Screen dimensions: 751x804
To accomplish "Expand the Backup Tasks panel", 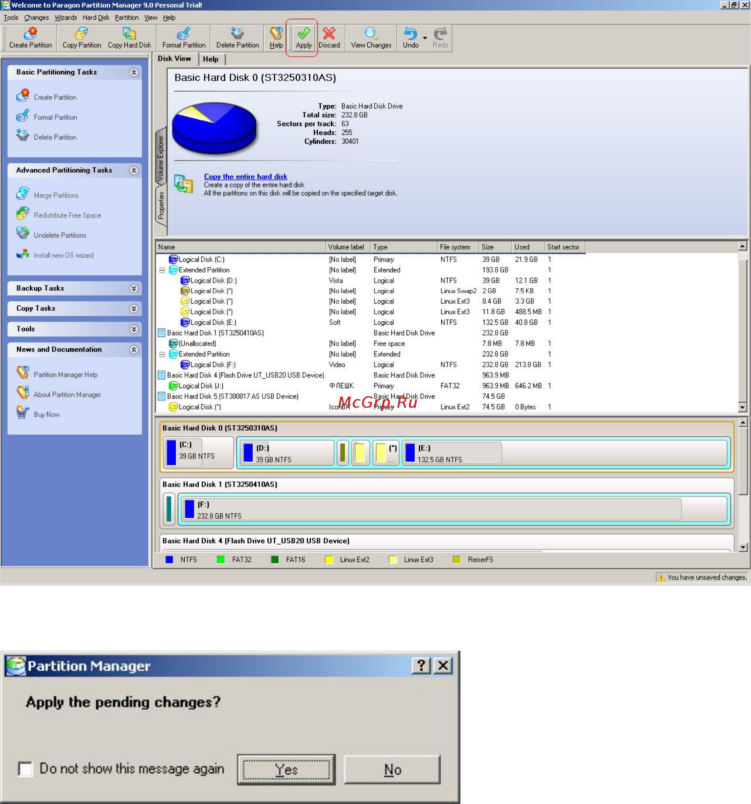I will pos(134,288).
